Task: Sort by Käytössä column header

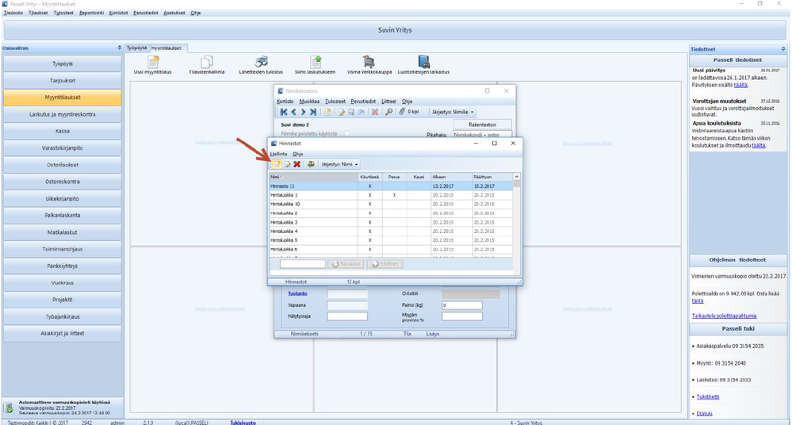Action: tap(369, 177)
